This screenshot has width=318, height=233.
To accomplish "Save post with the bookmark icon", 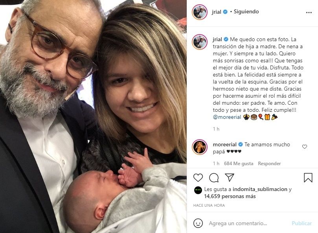I will (308, 178).
